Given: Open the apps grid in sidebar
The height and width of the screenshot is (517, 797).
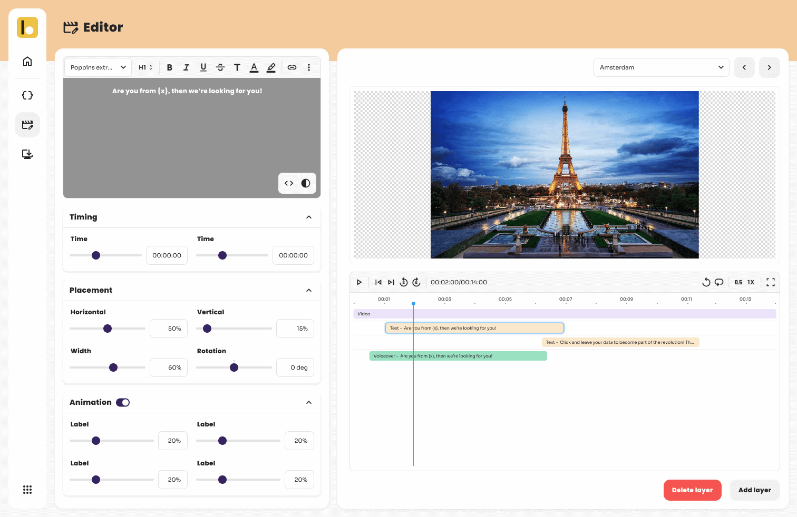Looking at the screenshot, I should 27,490.
